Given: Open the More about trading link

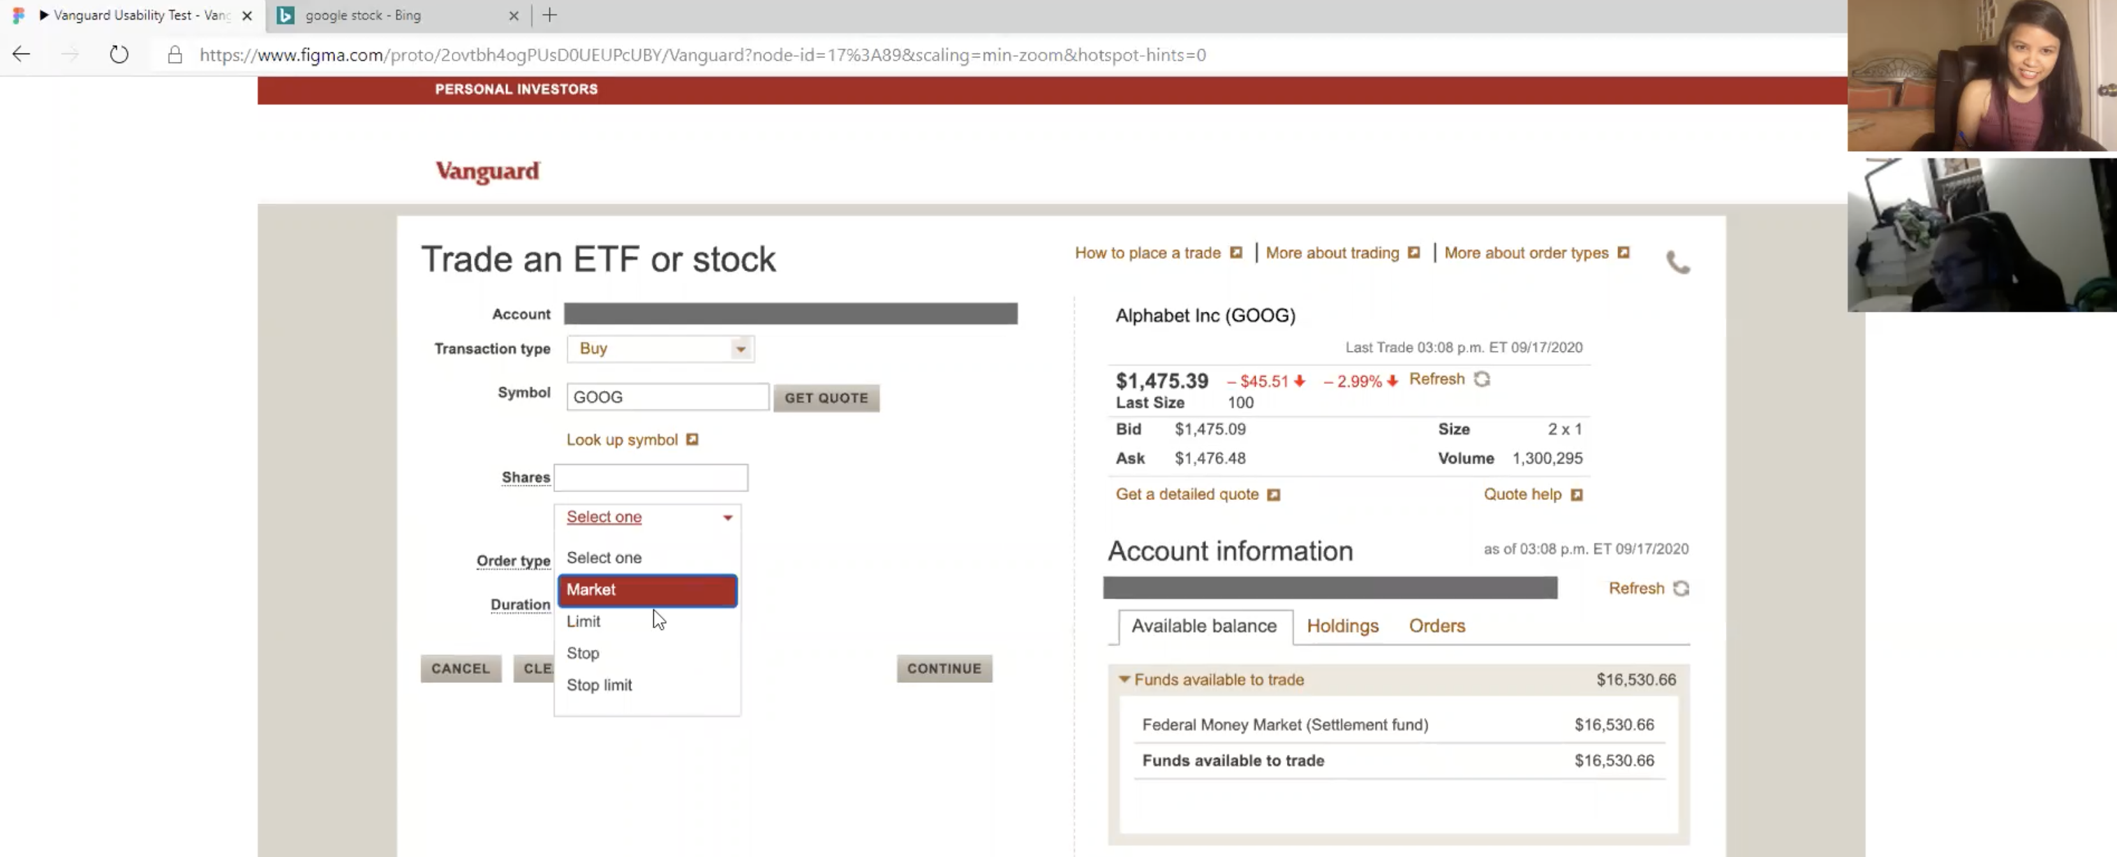Looking at the screenshot, I should coord(1332,253).
